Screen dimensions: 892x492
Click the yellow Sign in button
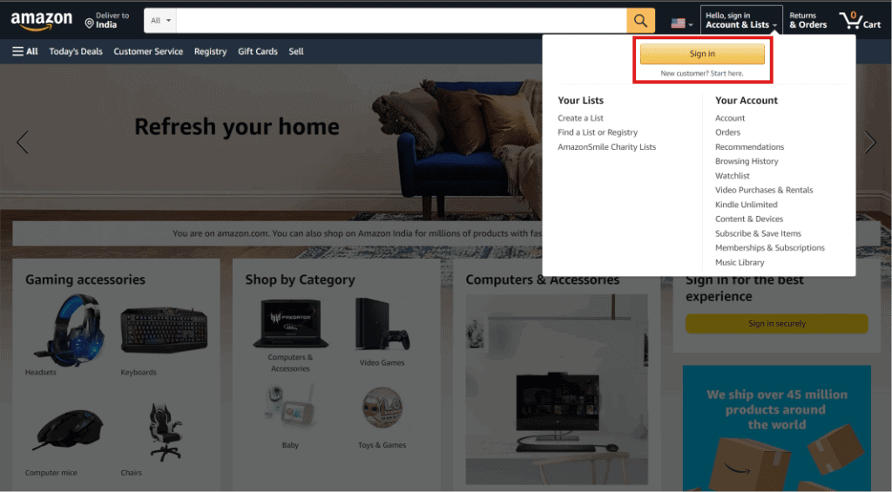[702, 53]
